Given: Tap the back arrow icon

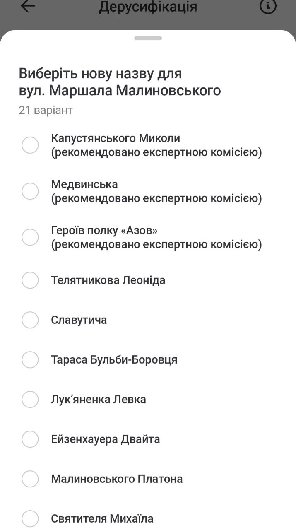Looking at the screenshot, I should [28, 7].
